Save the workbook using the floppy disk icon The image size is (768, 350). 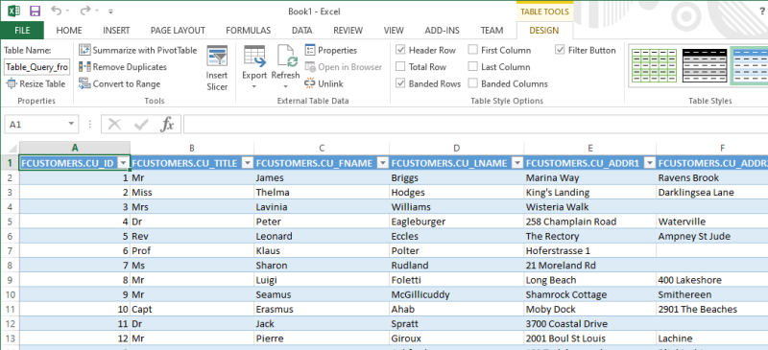pyautogui.click(x=35, y=11)
